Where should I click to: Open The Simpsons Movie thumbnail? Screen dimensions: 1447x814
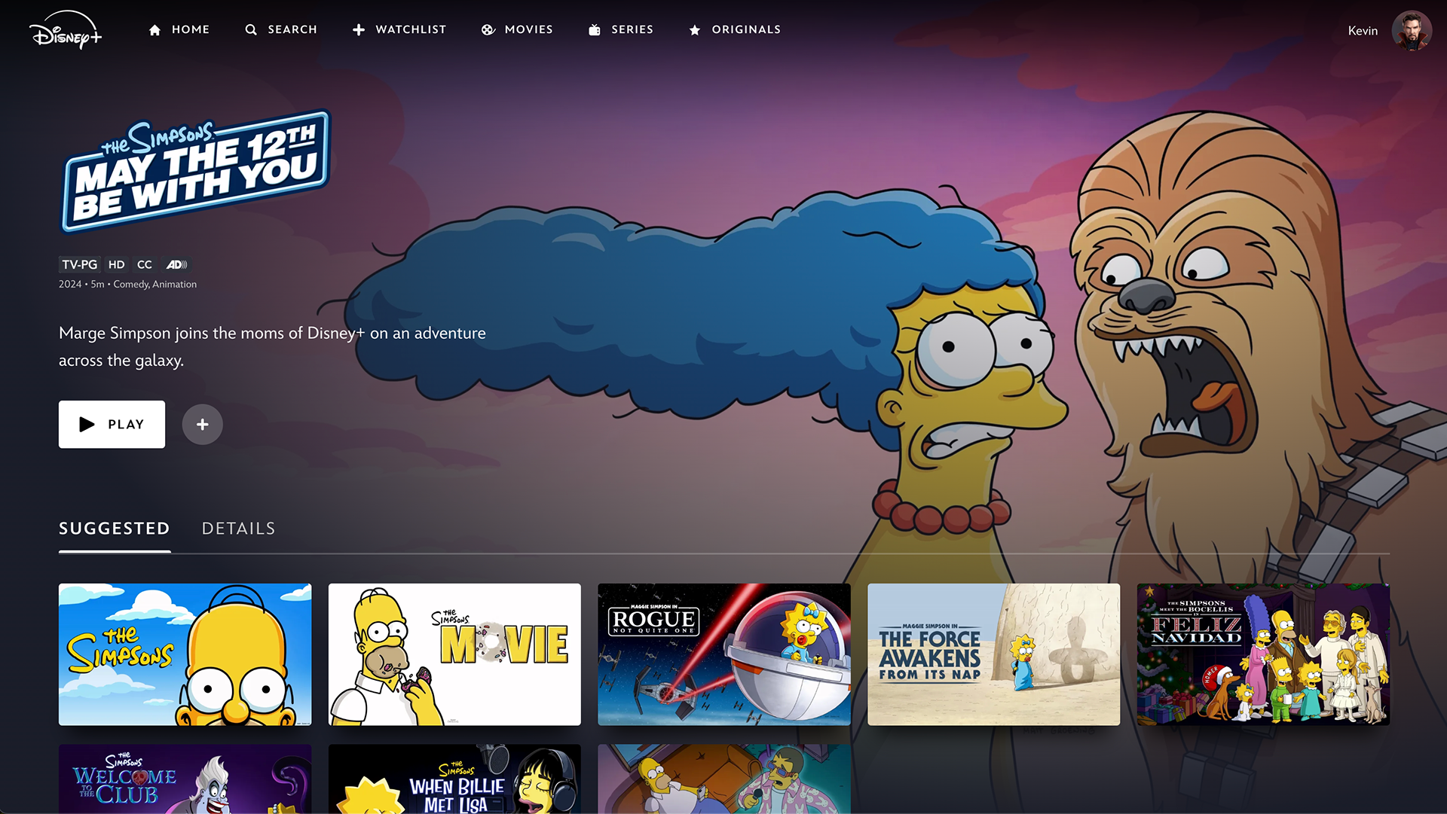(x=454, y=654)
